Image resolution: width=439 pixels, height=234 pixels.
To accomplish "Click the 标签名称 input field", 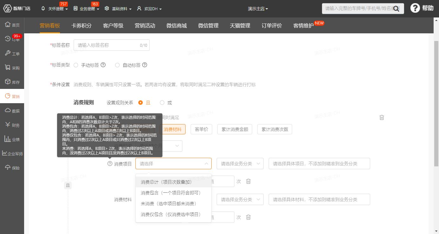I will click(112, 45).
